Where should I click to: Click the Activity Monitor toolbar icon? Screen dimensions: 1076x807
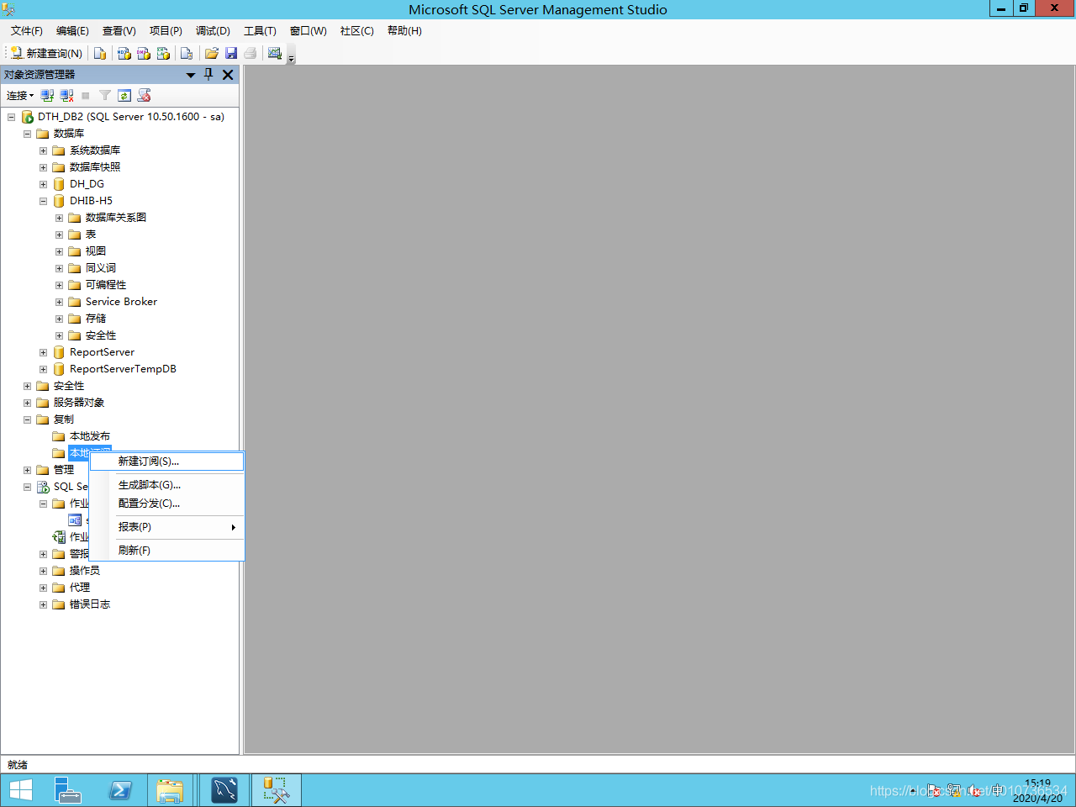tap(275, 53)
